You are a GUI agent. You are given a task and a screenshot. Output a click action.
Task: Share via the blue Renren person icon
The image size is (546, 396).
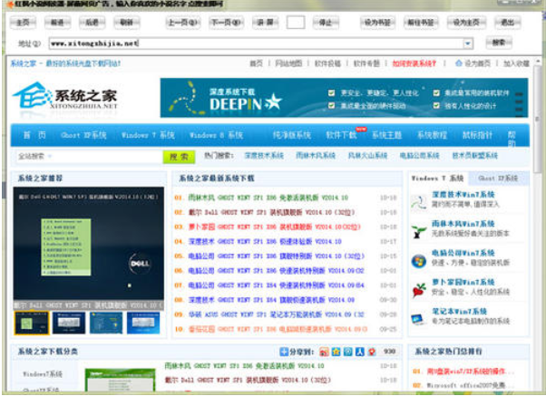(x=360, y=352)
